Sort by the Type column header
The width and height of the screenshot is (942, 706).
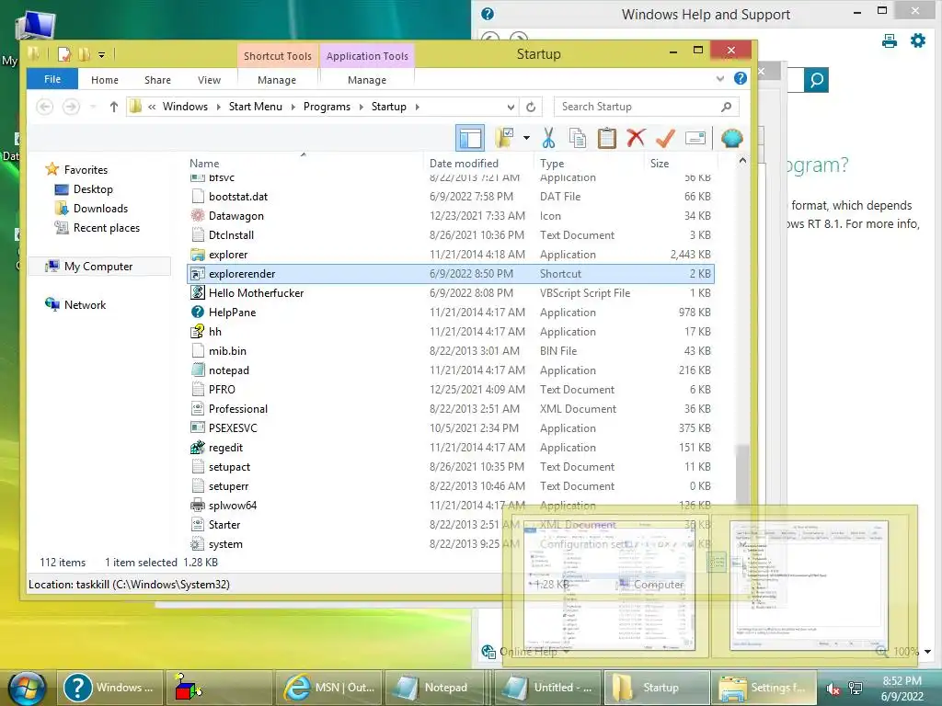[x=552, y=164]
